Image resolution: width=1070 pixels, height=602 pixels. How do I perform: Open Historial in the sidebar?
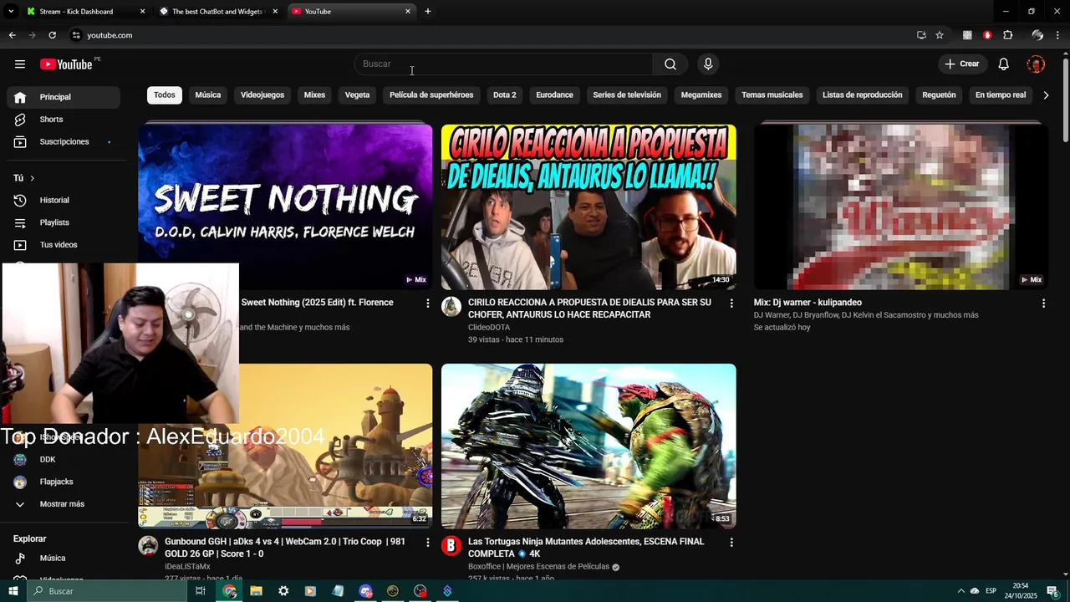tap(64, 201)
